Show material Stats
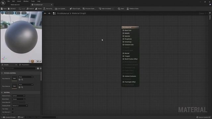The height and width of the screenshot is (119, 212). pyautogui.click(x=121, y=9)
